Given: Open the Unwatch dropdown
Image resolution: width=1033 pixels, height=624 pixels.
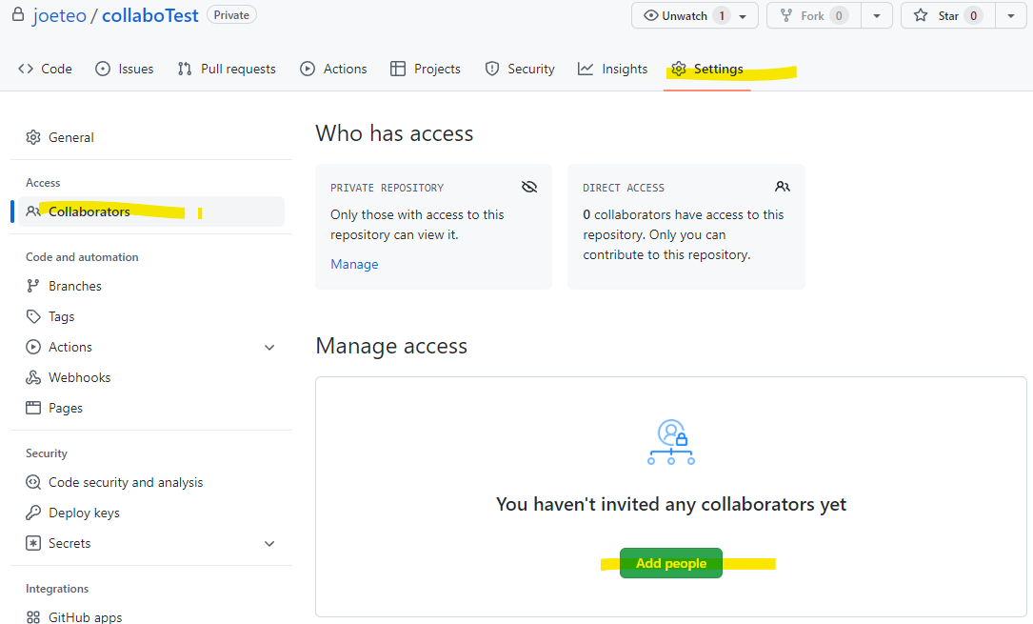Looking at the screenshot, I should 743,16.
